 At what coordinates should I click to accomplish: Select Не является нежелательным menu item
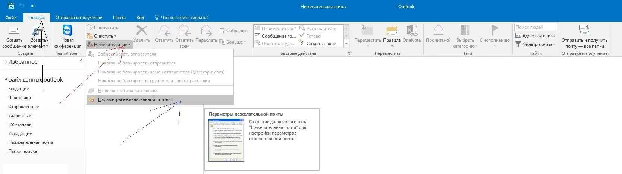[160, 91]
